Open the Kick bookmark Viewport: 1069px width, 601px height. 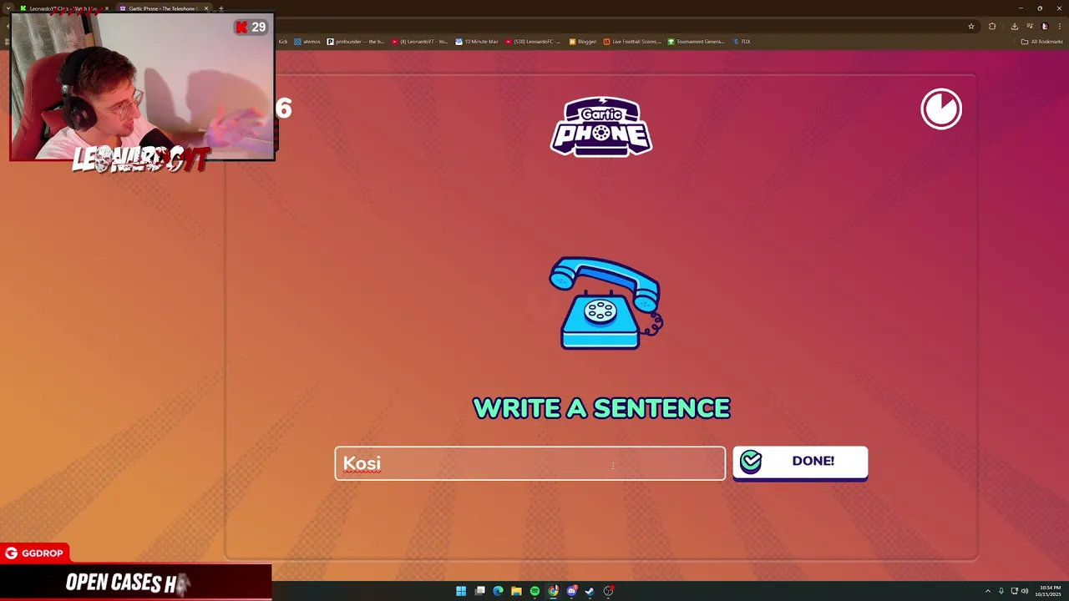tap(283, 42)
